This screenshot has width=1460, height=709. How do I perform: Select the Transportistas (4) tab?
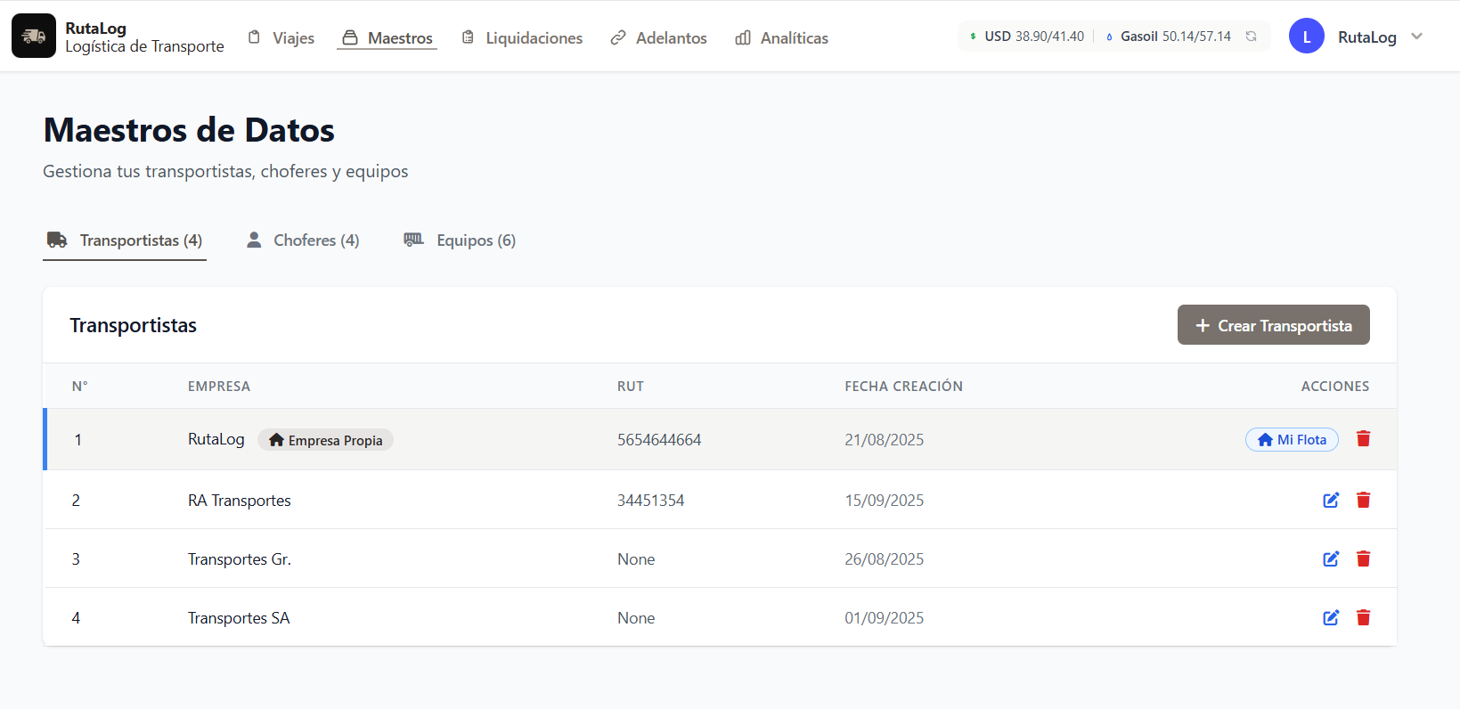coord(125,240)
